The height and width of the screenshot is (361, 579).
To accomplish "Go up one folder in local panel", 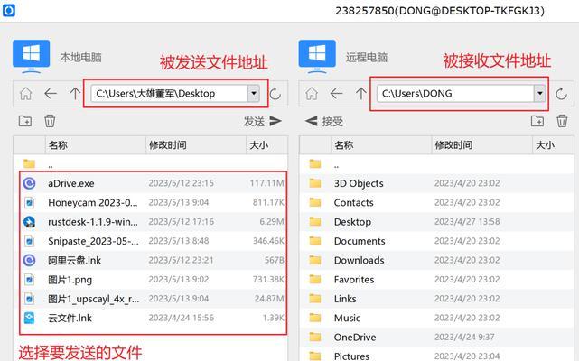I will pos(75,93).
